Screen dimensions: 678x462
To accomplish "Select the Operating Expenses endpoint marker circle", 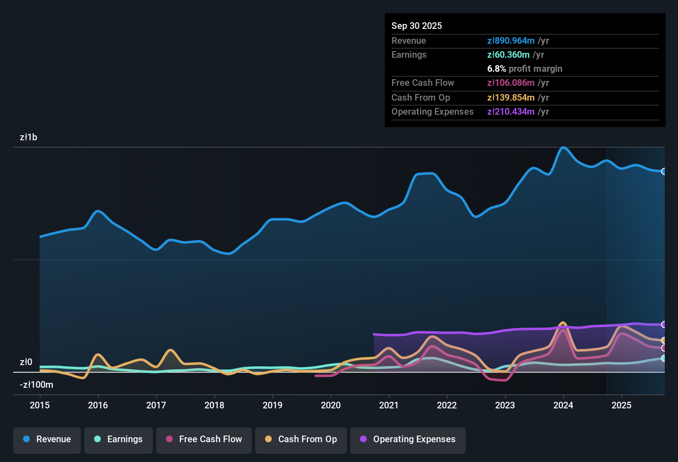I will pyautogui.click(x=664, y=325).
